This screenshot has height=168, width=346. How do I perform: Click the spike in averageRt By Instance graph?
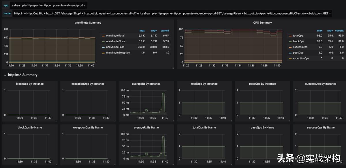(163, 93)
